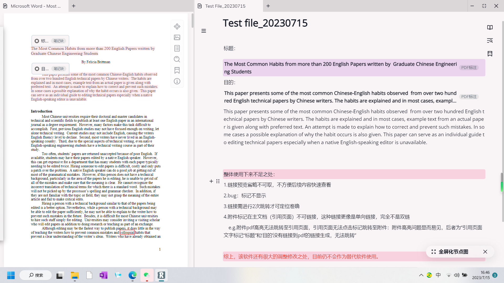Screen dimensions: 504x283
Task: Click the 笔记块 tag on 标 annotation
Action: (x=59, y=41)
